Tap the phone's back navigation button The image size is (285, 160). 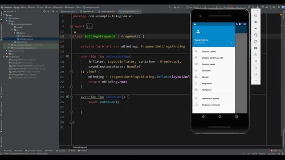[203, 116]
